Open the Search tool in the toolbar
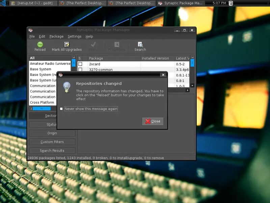 pos(140,45)
